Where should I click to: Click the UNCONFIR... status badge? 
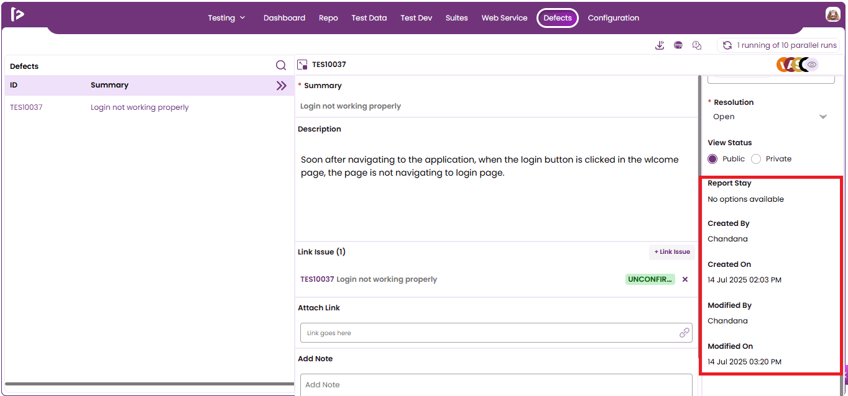click(x=650, y=279)
